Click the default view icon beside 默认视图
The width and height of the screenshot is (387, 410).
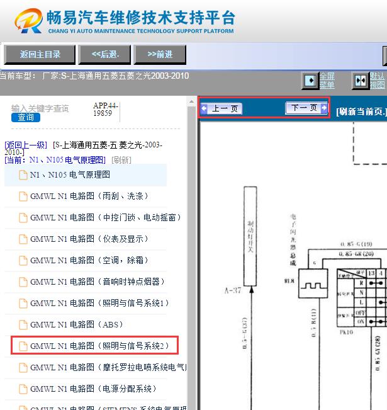point(361,81)
